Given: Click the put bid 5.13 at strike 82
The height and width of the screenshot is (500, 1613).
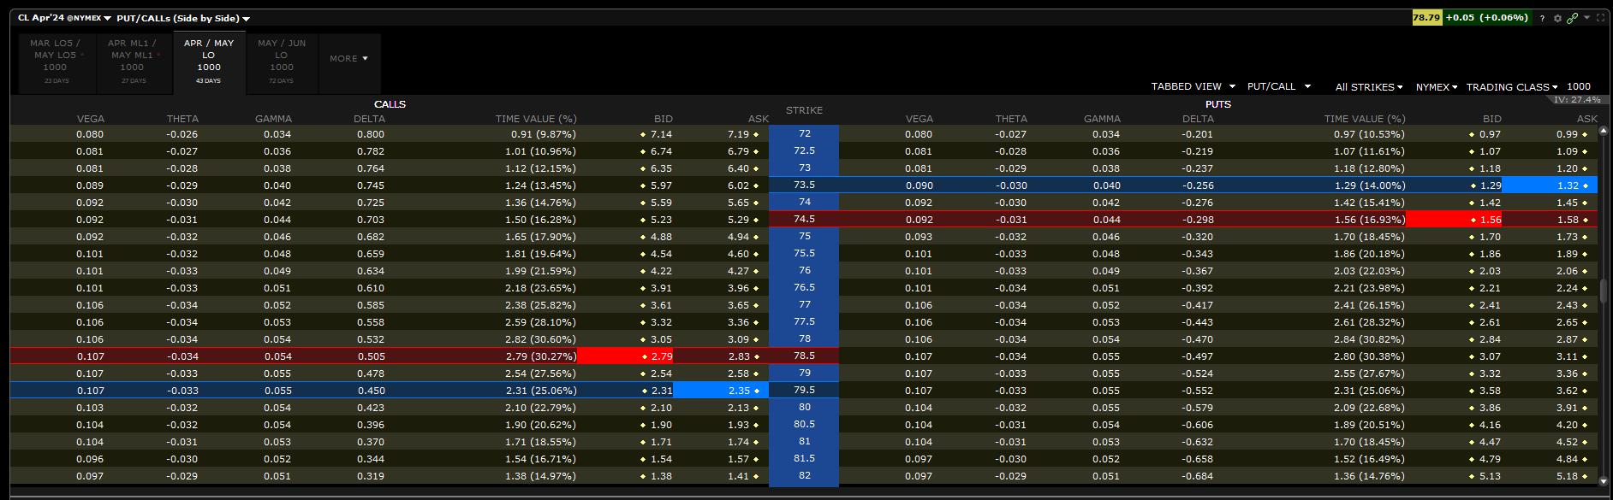Looking at the screenshot, I should click(x=1490, y=476).
